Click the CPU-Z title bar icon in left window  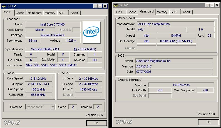[4, 6]
